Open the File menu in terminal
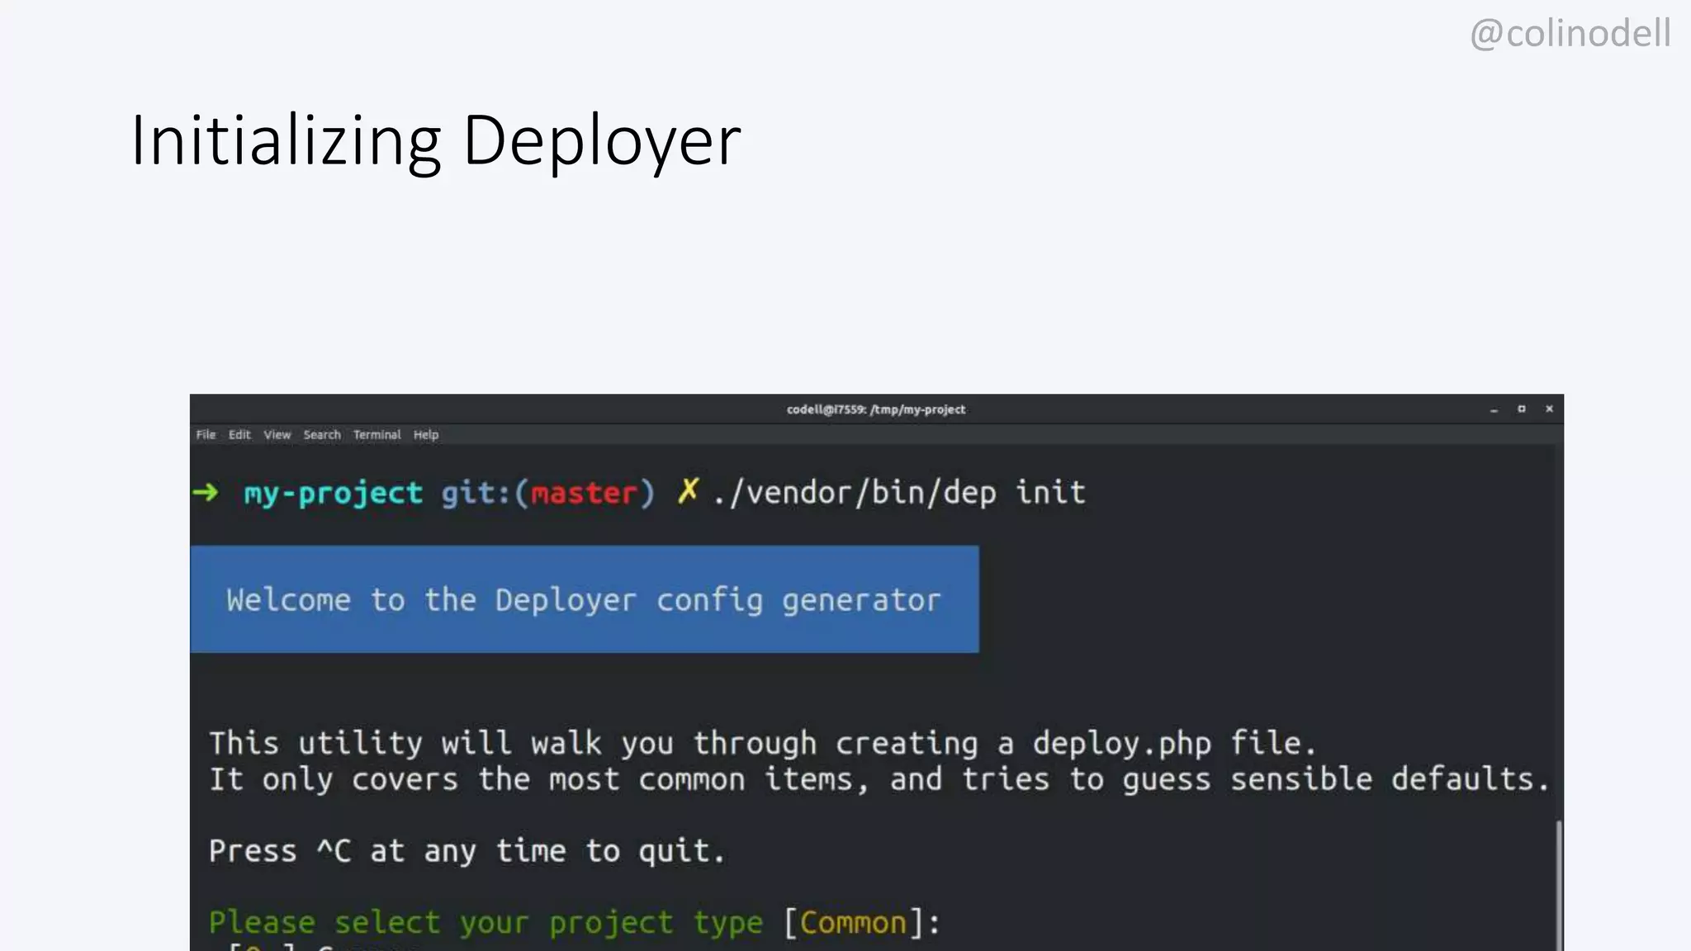 (x=206, y=435)
